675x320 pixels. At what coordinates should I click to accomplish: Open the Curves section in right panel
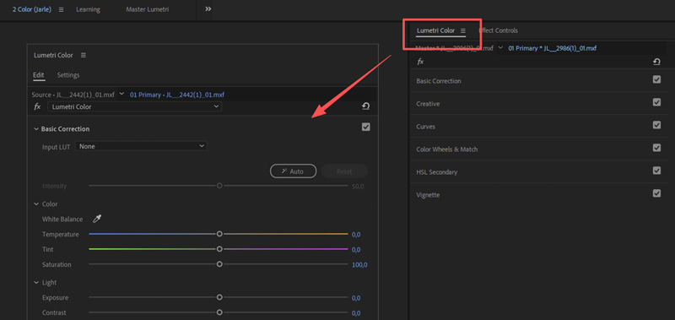pos(426,127)
